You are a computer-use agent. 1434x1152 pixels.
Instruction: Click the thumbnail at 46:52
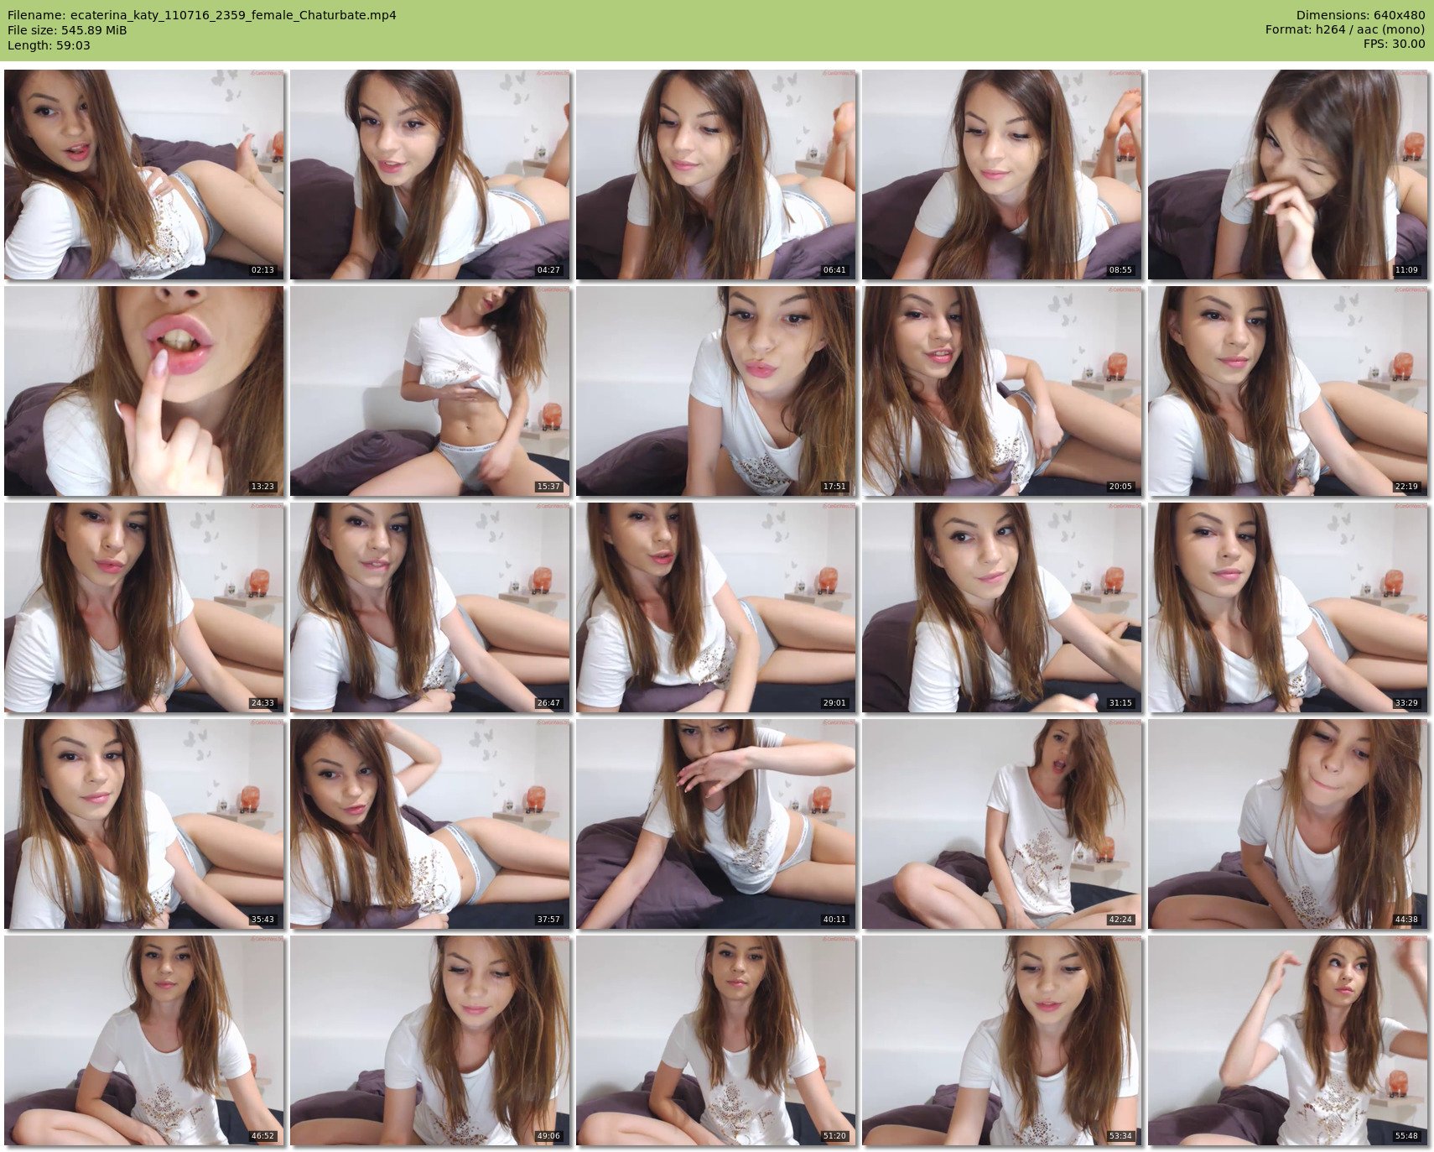[x=144, y=1040]
